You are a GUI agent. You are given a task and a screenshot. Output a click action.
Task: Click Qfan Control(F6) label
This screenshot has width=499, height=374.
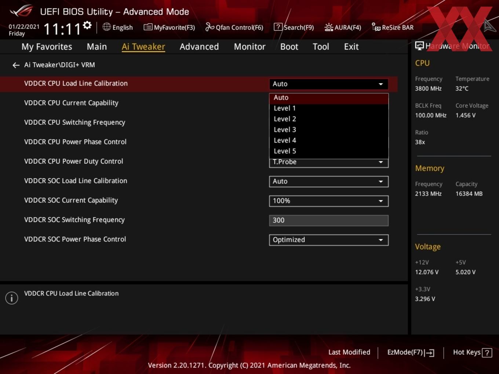click(239, 27)
